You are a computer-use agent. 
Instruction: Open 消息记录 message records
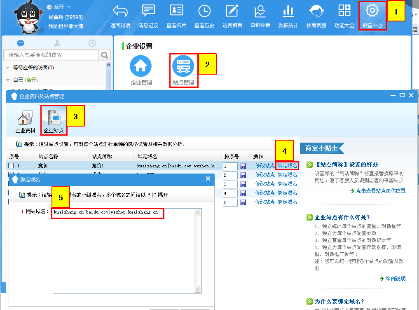[148, 16]
